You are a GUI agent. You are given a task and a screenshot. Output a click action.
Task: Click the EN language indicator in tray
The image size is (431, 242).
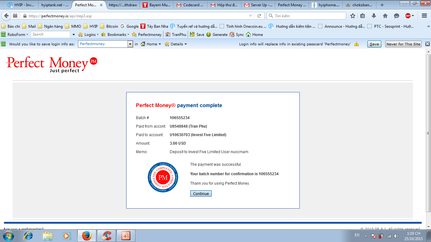(x=357, y=235)
